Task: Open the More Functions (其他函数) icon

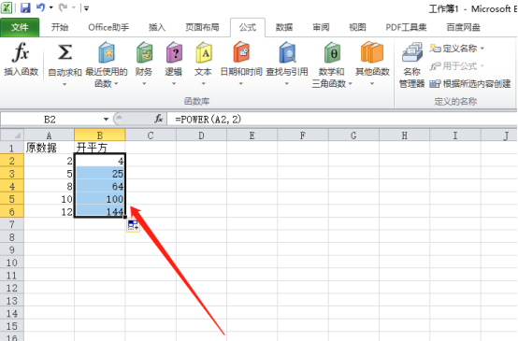Action: click(x=372, y=52)
